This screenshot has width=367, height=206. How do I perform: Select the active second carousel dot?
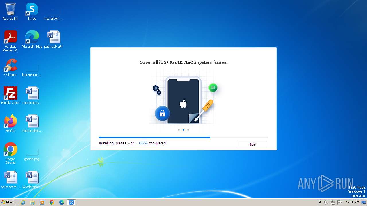tap(183, 130)
